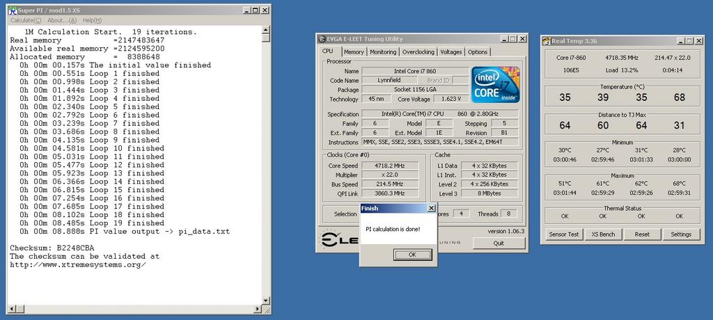Click the 1M Calculation Start line
The height and width of the screenshot is (320, 713).
(111, 32)
